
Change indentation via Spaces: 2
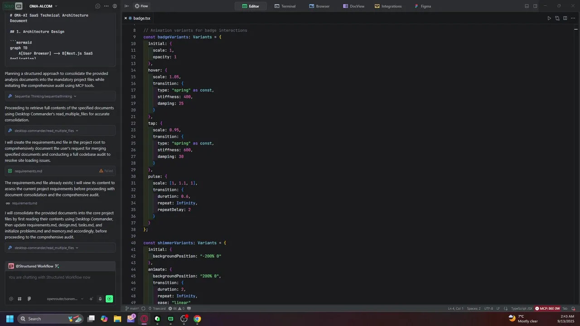coord(474,308)
